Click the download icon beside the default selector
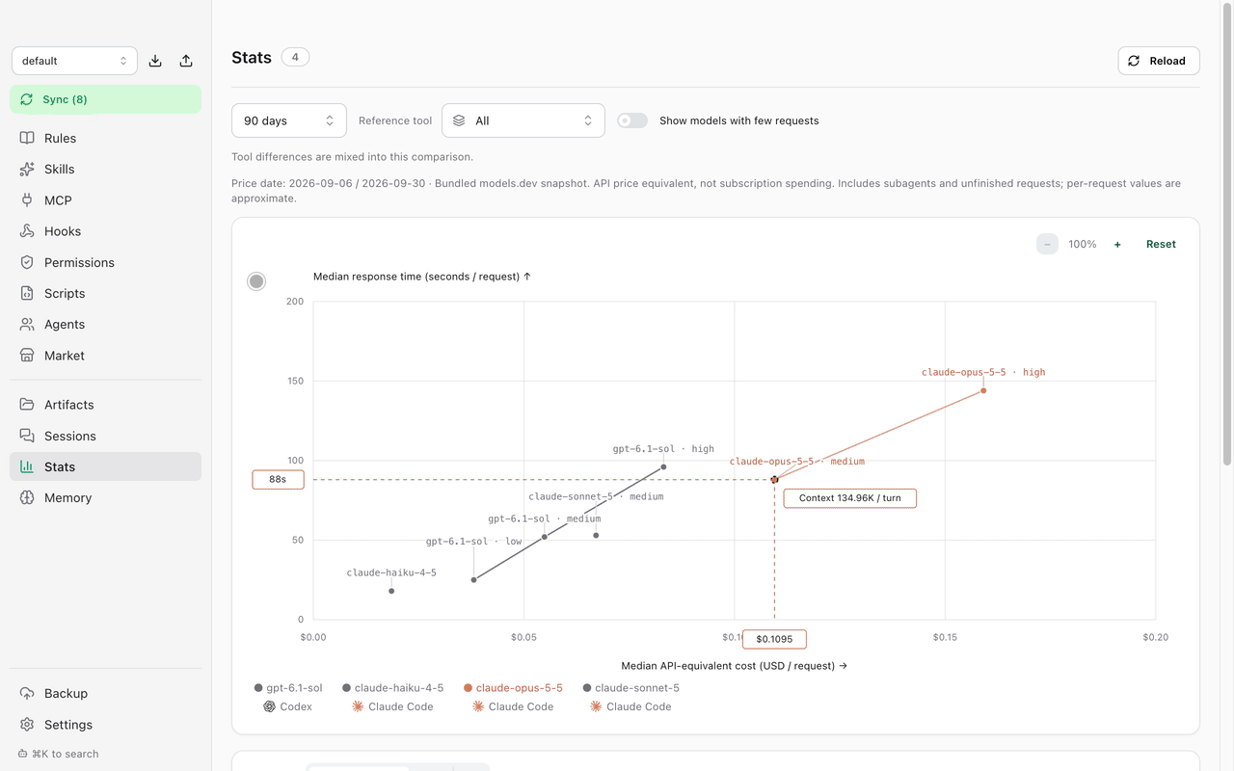Screen dimensions: 1234x771 pyautogui.click(x=155, y=61)
